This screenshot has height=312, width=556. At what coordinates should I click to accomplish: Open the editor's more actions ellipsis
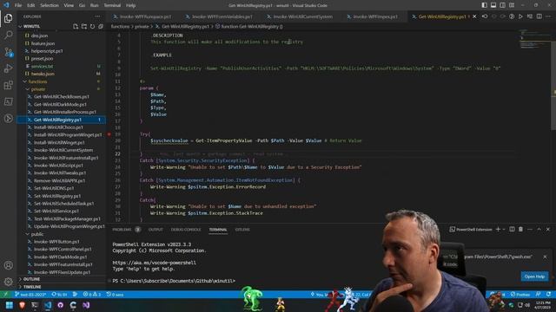click(x=548, y=16)
